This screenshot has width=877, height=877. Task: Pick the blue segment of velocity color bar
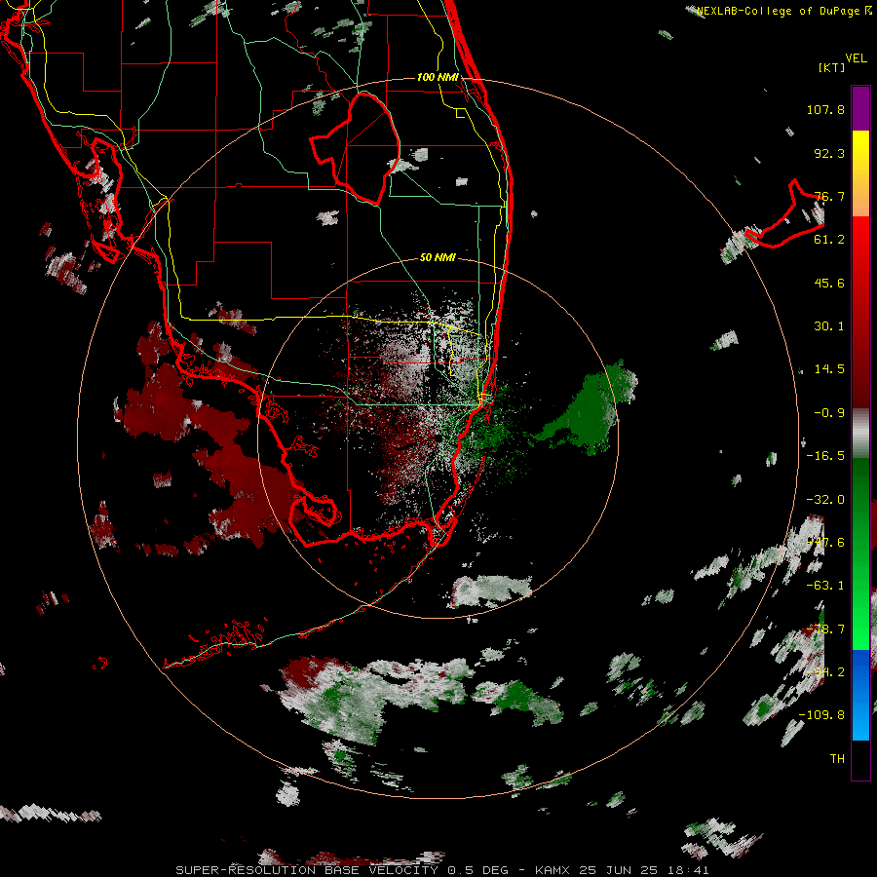(x=860, y=695)
